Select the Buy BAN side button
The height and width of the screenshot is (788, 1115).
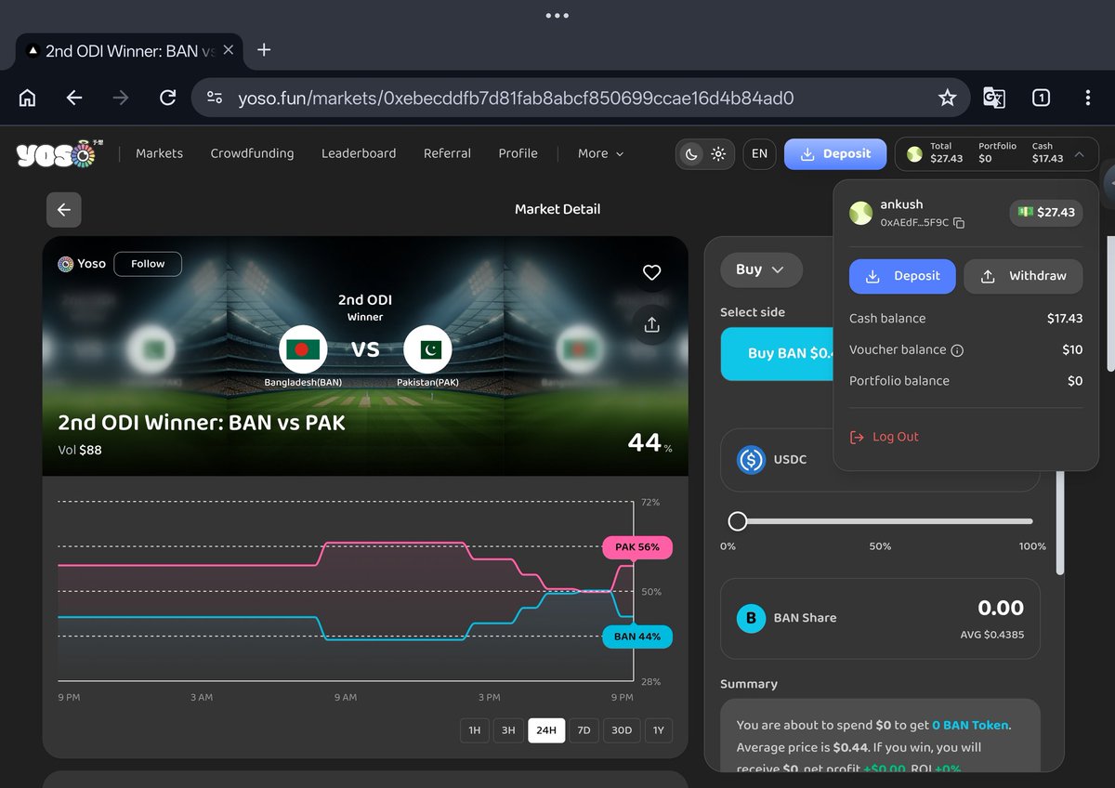[x=778, y=353]
